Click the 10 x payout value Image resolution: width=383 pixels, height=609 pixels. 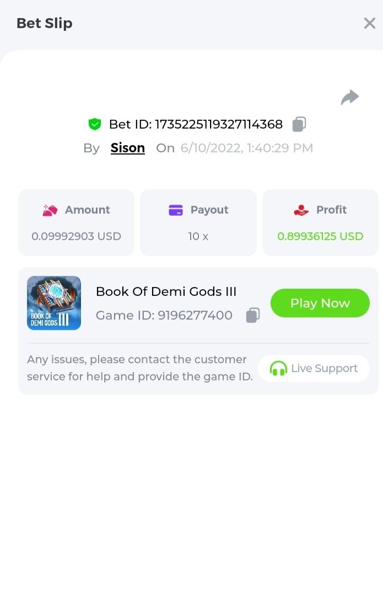[198, 236]
